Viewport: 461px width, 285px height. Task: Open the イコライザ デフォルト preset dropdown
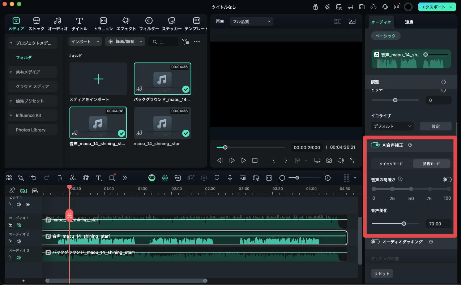(x=392, y=126)
